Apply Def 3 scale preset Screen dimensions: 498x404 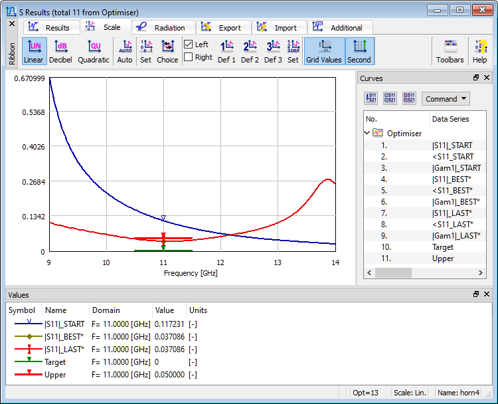coord(273,51)
